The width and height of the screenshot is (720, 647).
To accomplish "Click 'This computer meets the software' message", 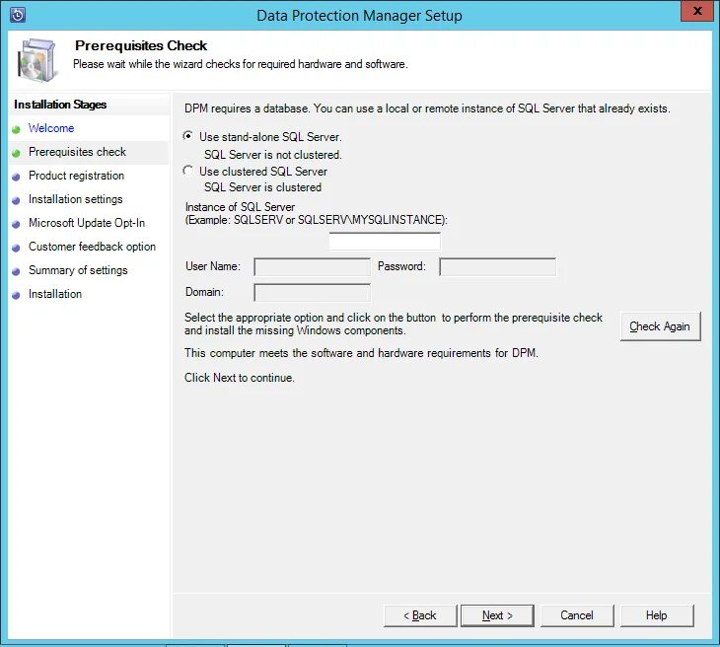I will coord(361,353).
